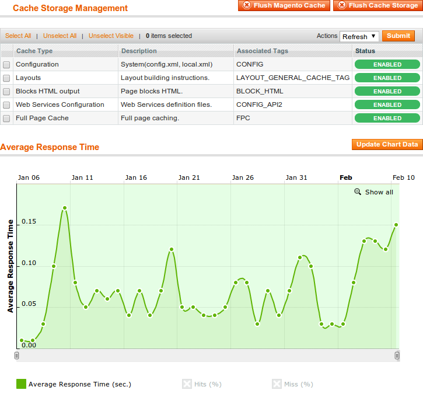The image size is (423, 397).
Task: Click the Update Chart Data button
Action: (x=387, y=144)
